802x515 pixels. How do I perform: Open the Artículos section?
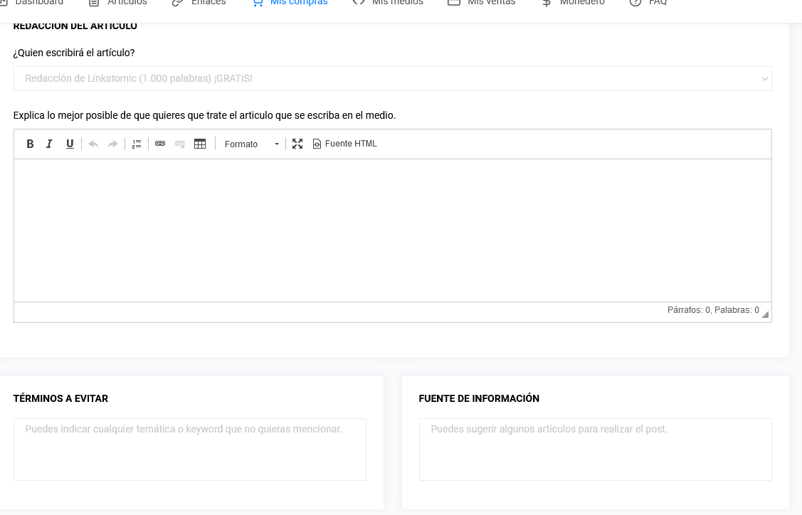click(x=118, y=3)
